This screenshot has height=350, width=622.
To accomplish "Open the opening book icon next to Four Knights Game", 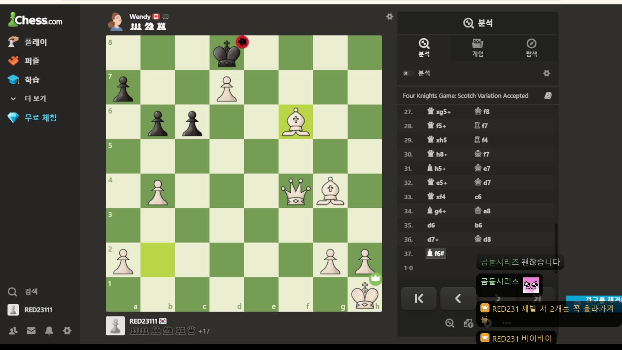I will 548,96.
